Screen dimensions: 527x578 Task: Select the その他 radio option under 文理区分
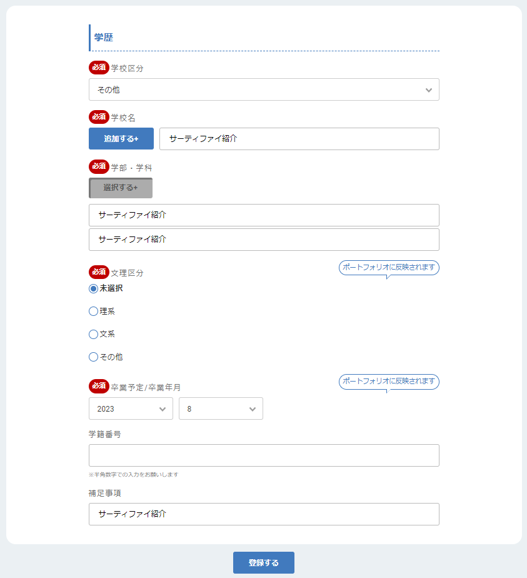tap(94, 357)
